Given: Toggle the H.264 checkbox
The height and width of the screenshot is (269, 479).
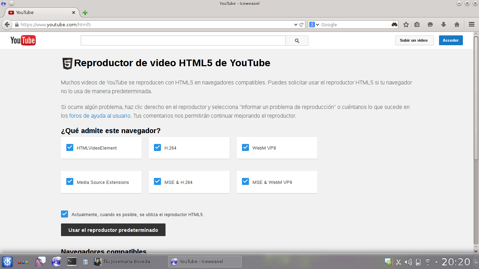Looking at the screenshot, I should (157, 147).
